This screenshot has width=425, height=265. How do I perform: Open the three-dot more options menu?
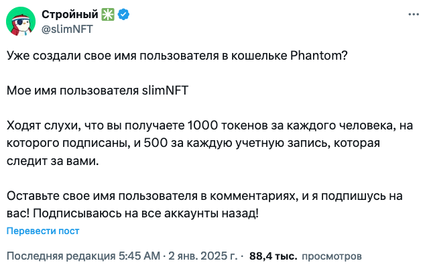[x=414, y=14]
